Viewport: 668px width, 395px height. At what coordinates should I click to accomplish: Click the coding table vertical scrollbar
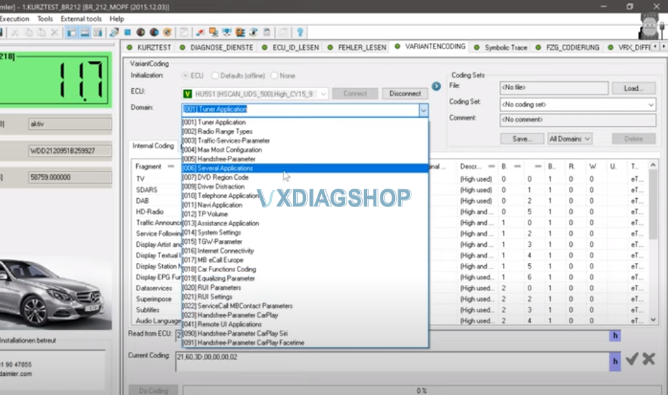coord(653,243)
